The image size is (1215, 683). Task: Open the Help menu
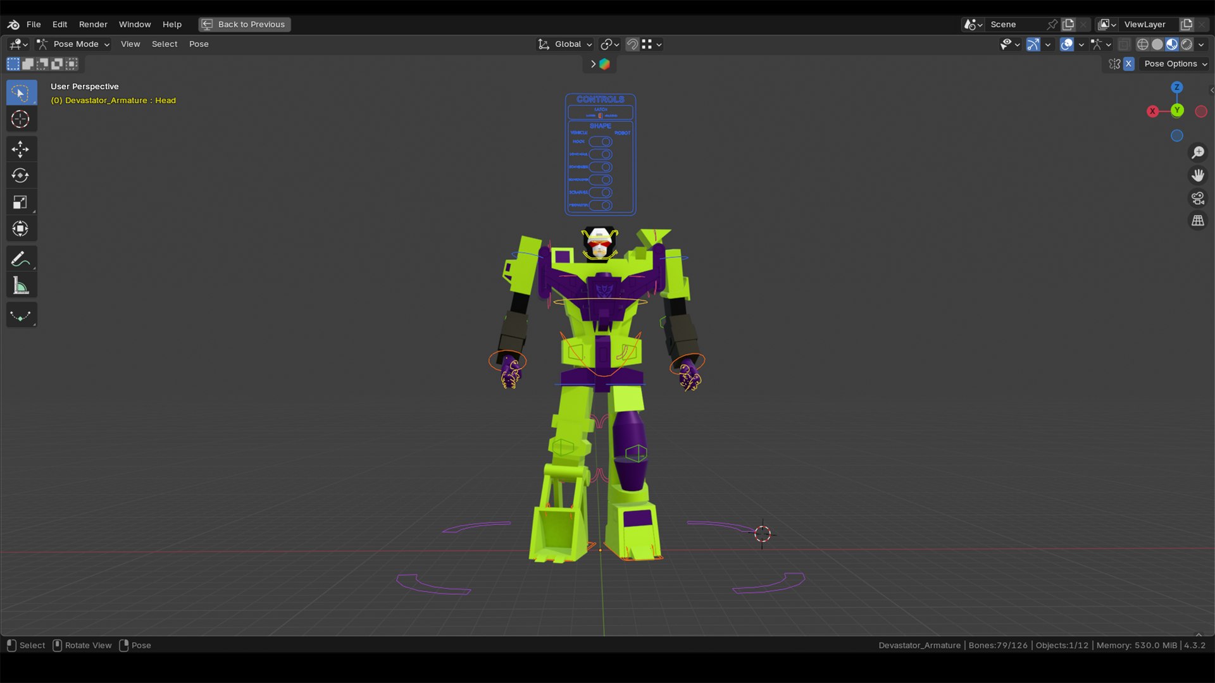coord(172,25)
